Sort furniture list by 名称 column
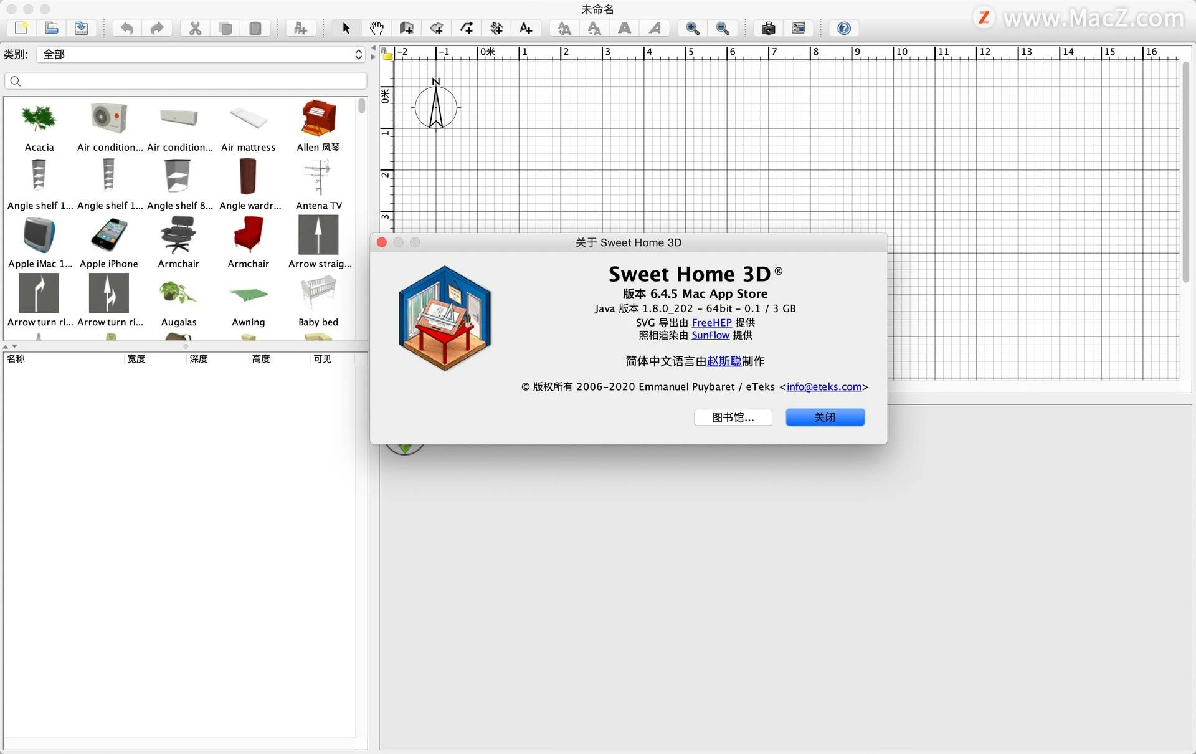Viewport: 1196px width, 754px height. click(62, 359)
